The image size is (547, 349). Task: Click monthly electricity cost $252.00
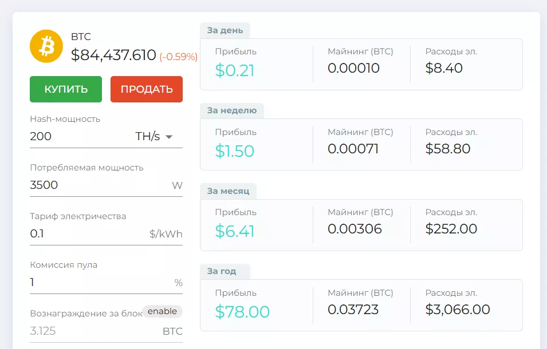(x=451, y=229)
